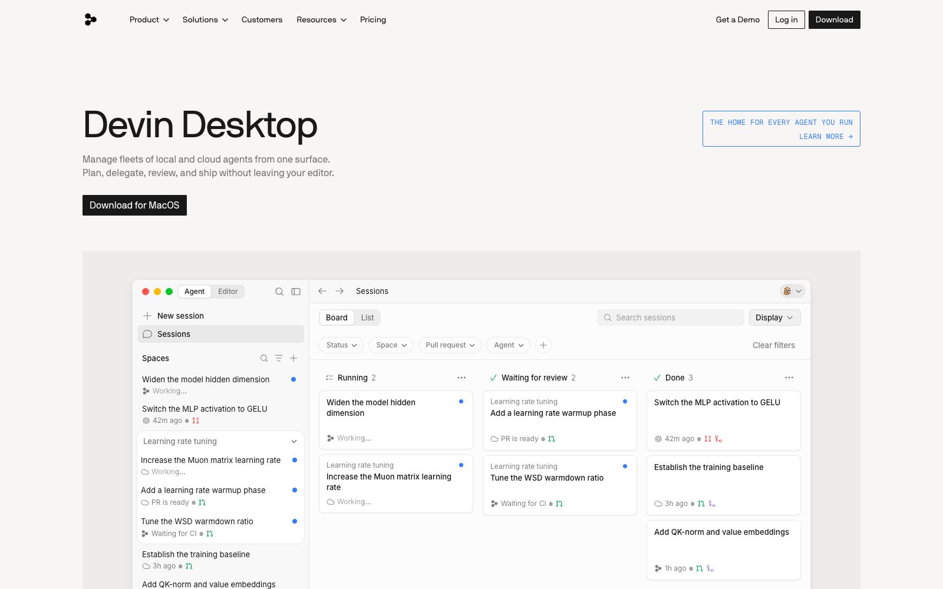Viewport: 943px width, 589px height.
Task: Select 'Establish the training baseline' in the sidebar
Action: click(x=219, y=560)
